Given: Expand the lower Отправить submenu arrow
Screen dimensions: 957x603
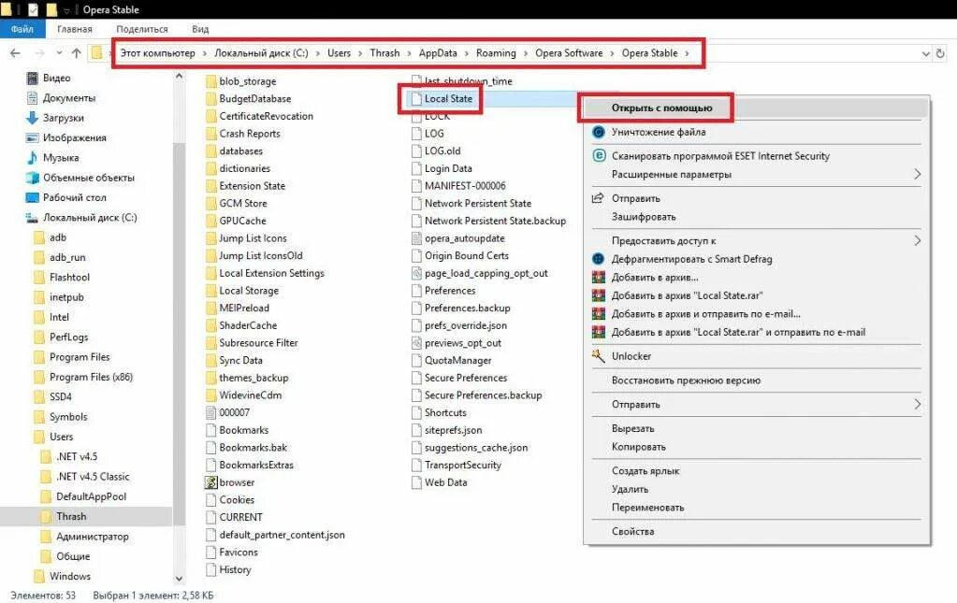Looking at the screenshot, I should click(x=918, y=404).
